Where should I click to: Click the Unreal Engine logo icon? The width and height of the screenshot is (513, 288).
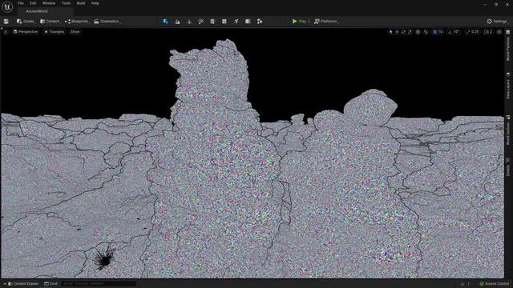[7, 6]
